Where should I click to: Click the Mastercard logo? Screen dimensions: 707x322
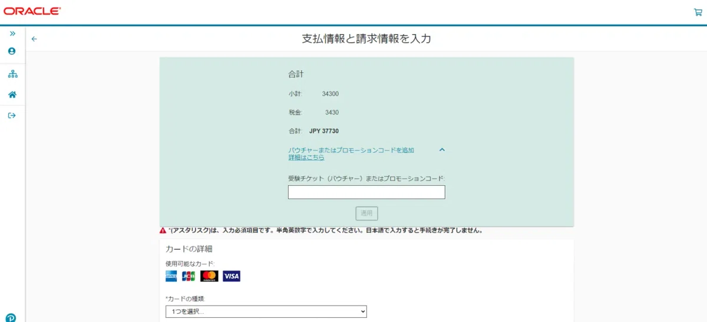[209, 276]
